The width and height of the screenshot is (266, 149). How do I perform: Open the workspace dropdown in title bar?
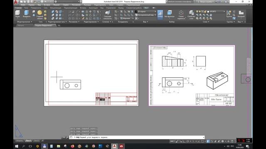click(67, 2)
